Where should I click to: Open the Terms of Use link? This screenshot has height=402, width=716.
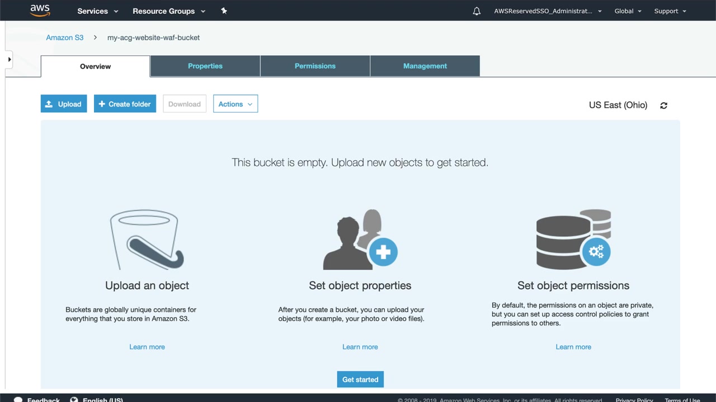click(x=682, y=400)
